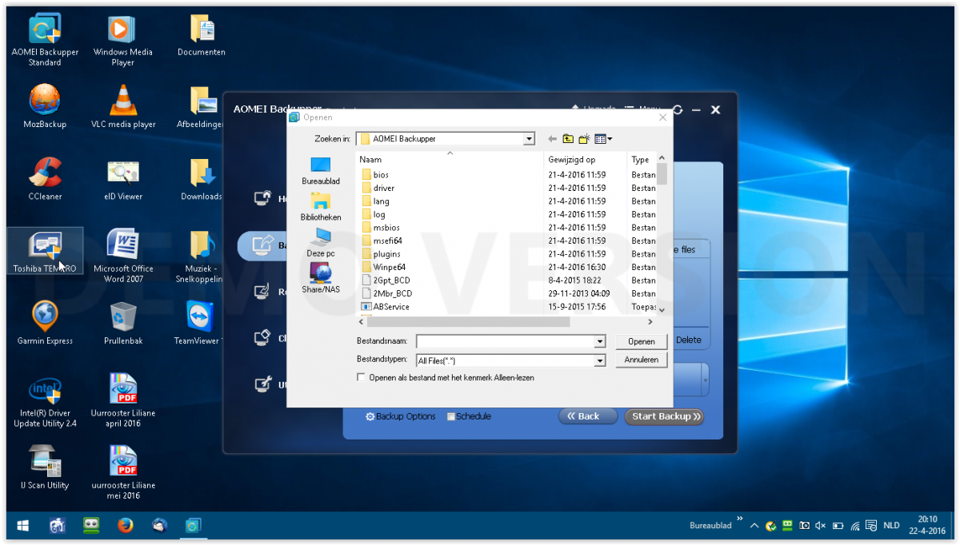Image resolution: width=960 pixels, height=545 pixels.
Task: Select the uurrooster Liliane mei 2016 PDF
Action: tap(122, 473)
